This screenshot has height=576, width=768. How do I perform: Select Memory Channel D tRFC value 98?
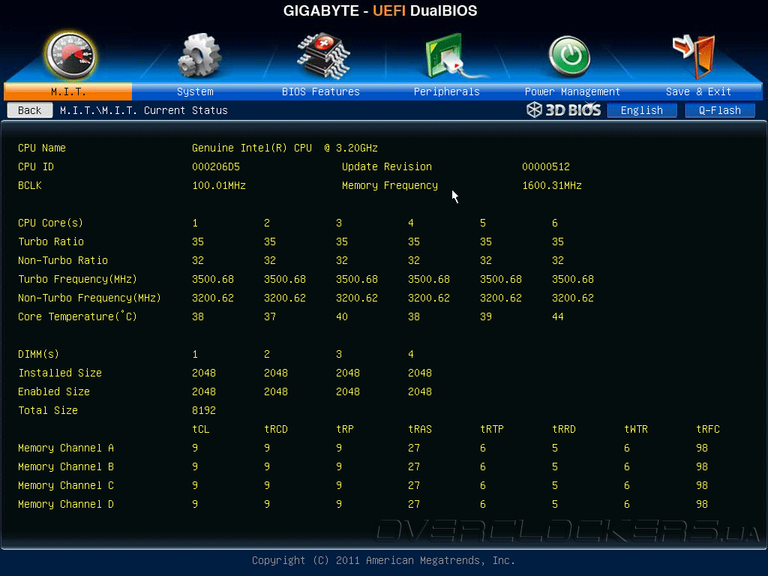[x=701, y=504]
